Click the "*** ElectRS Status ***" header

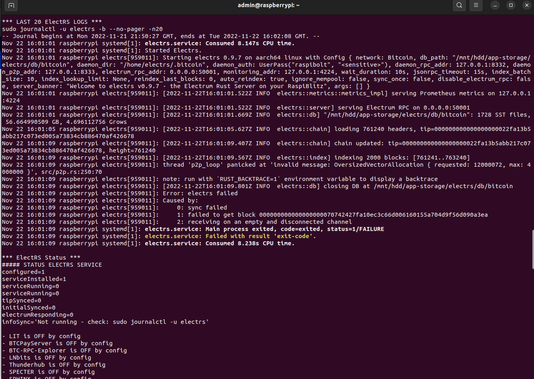click(41, 257)
